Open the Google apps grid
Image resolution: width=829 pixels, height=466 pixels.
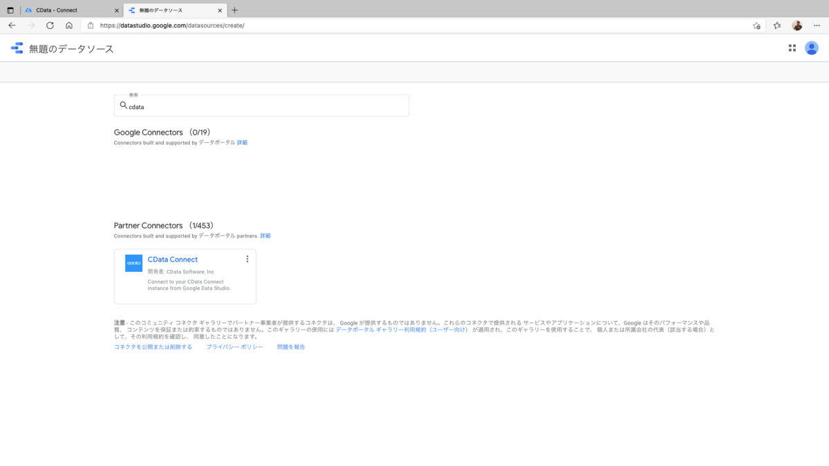click(x=792, y=48)
